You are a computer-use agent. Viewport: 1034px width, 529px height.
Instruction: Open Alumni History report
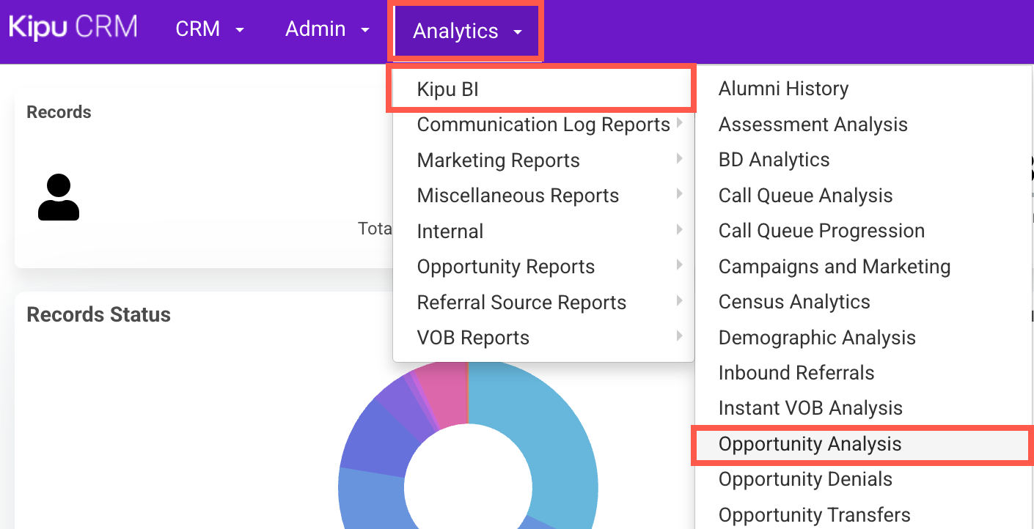(x=783, y=89)
